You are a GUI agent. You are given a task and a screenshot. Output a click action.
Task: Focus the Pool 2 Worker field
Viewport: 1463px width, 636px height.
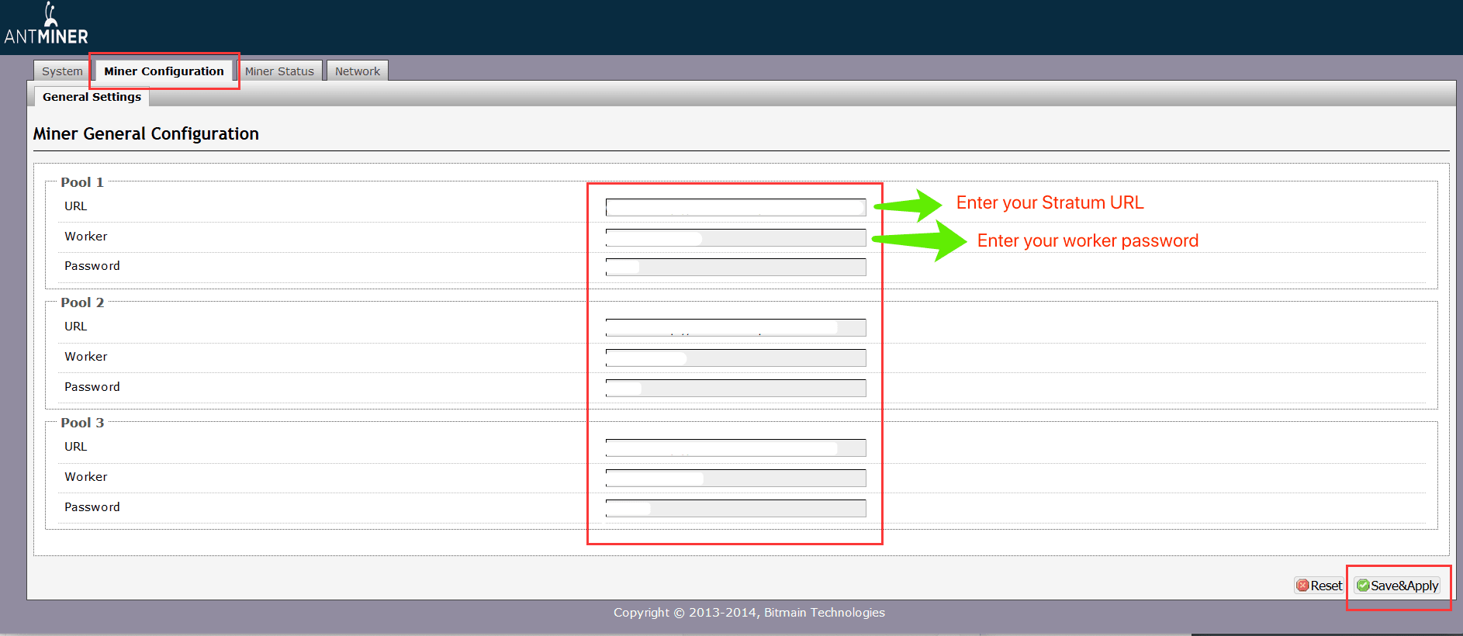click(735, 358)
